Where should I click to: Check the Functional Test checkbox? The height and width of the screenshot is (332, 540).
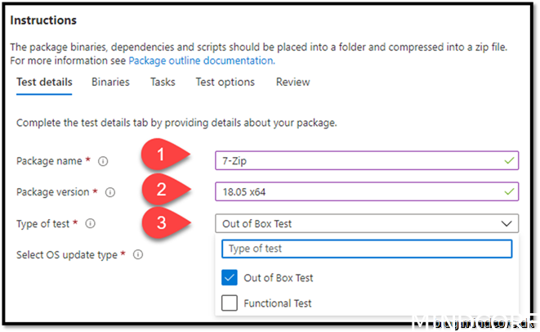[230, 303]
